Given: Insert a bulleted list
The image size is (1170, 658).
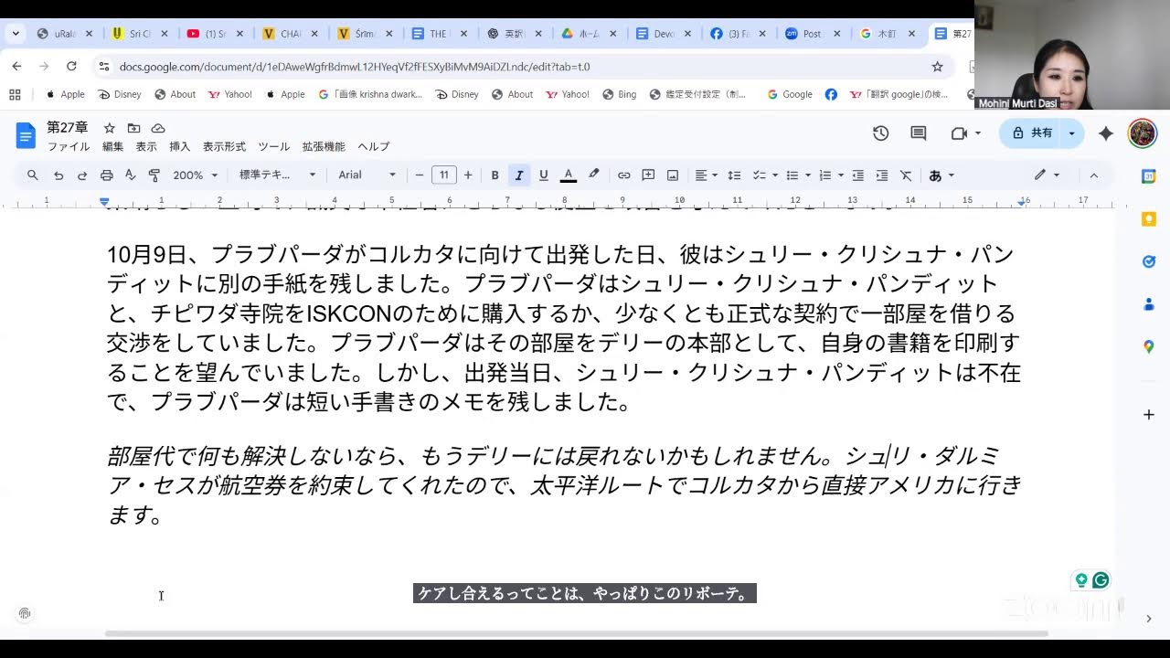Looking at the screenshot, I should [x=799, y=175].
